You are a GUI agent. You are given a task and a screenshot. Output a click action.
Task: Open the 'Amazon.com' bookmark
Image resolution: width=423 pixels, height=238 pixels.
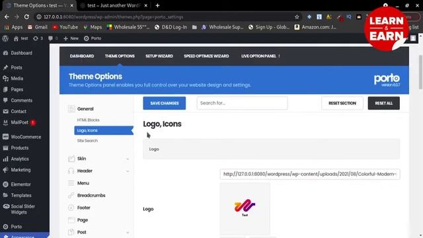pos(315,27)
